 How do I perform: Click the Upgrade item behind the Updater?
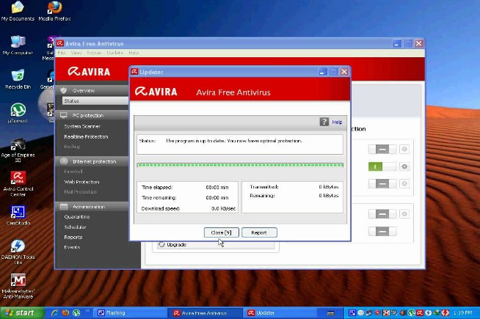pyautogui.click(x=216, y=245)
